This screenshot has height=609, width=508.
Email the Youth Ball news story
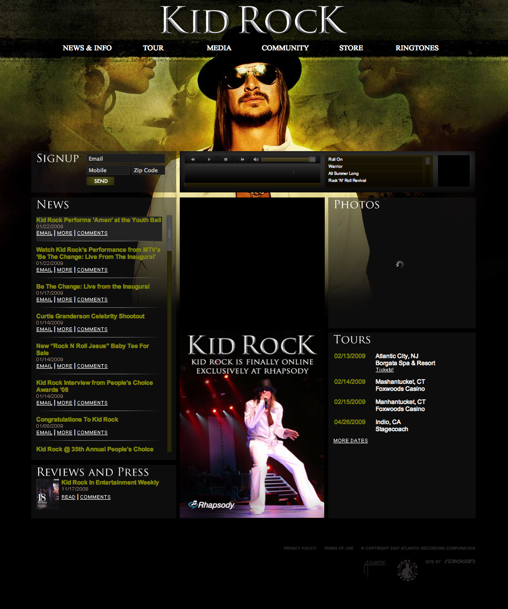tap(44, 233)
